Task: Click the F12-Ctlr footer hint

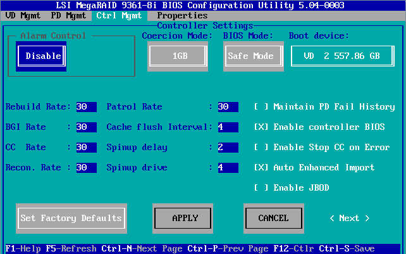Action: (x=293, y=249)
